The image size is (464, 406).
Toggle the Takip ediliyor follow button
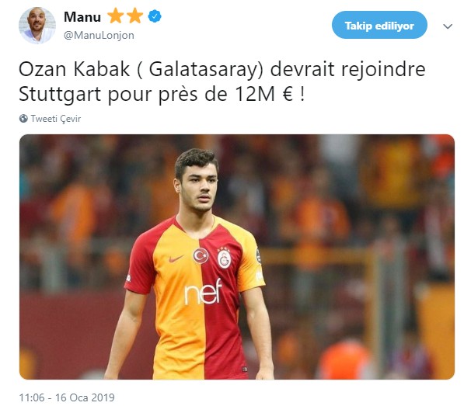[379, 25]
